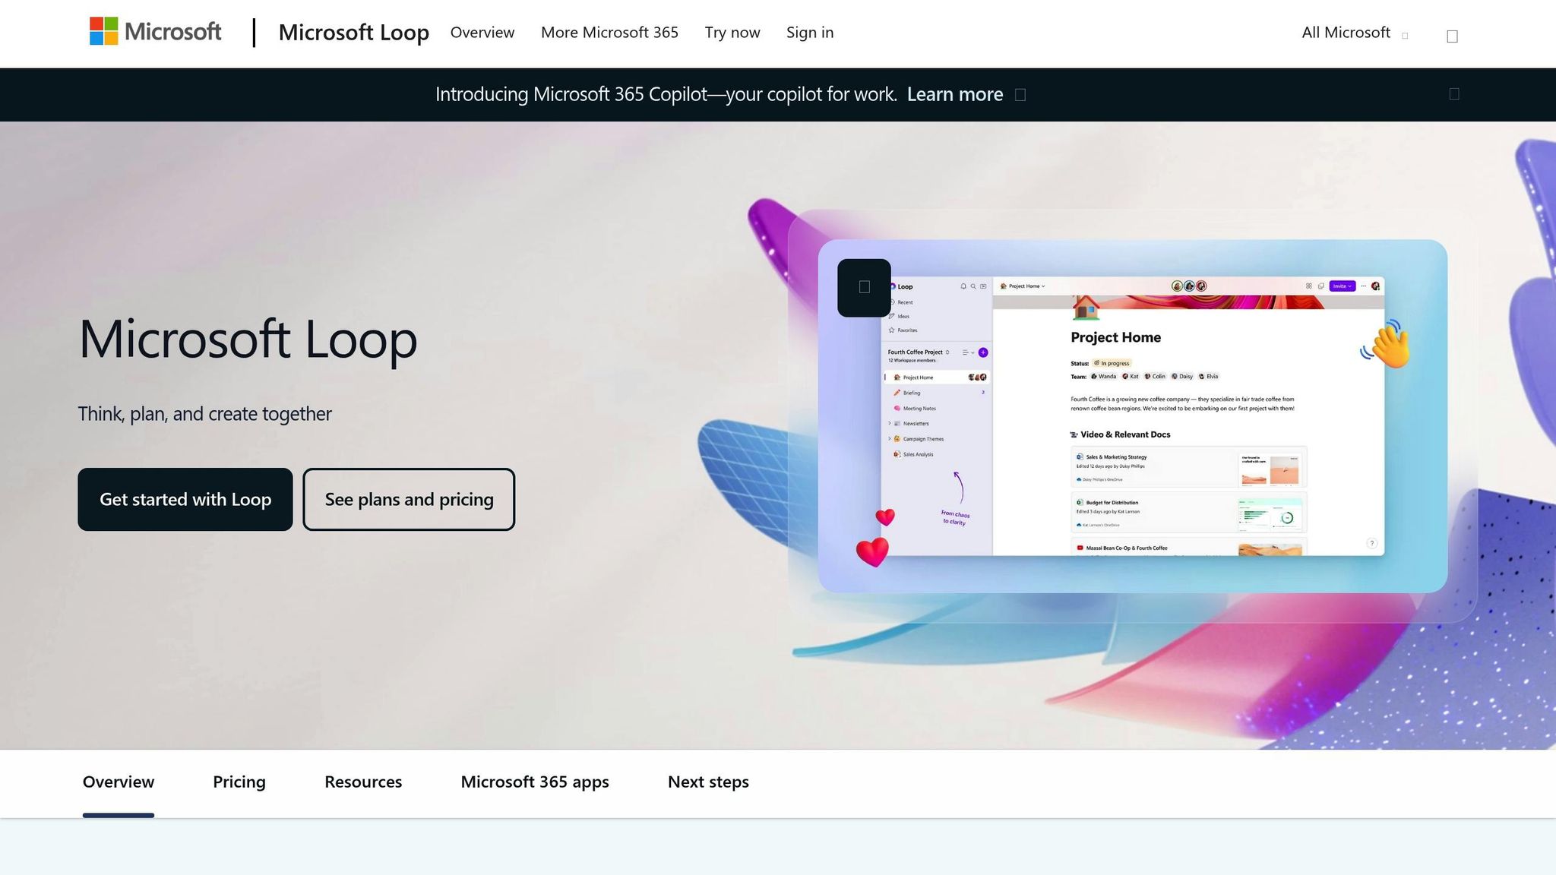Select the Briefing page in the sidebar

click(x=912, y=393)
